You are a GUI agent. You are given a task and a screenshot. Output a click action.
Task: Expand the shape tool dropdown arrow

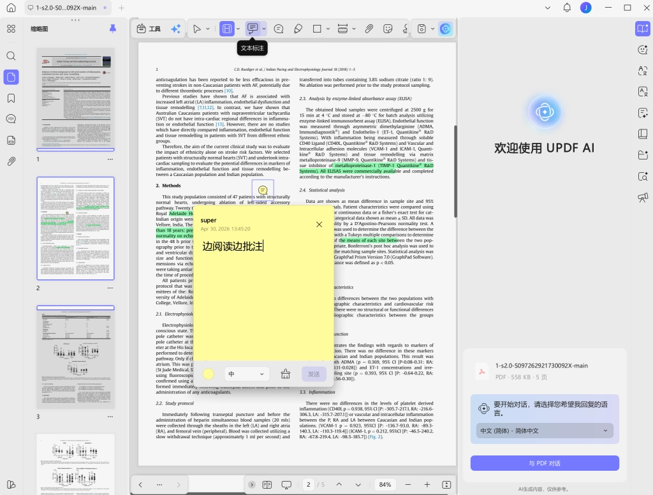pos(328,29)
